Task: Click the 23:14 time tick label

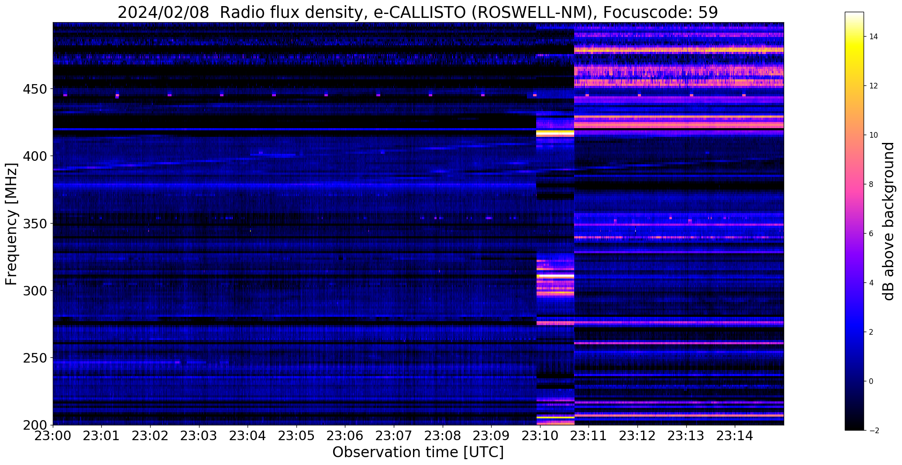Action: pos(735,436)
